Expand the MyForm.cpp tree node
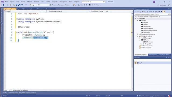This screenshot has width=172, height=97. click(x=139, y=38)
